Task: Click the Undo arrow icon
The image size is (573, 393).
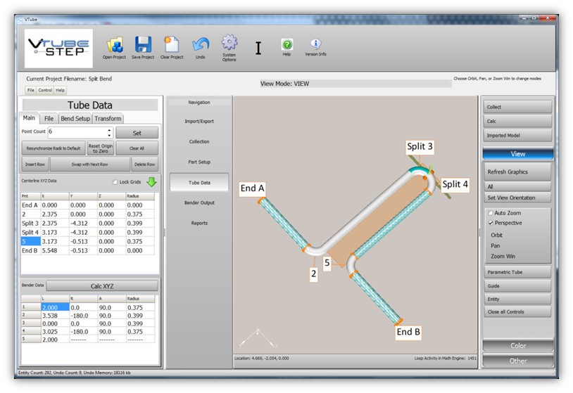Action: 201,45
